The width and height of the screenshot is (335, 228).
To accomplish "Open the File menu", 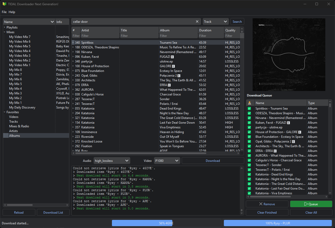I will click(4, 12).
